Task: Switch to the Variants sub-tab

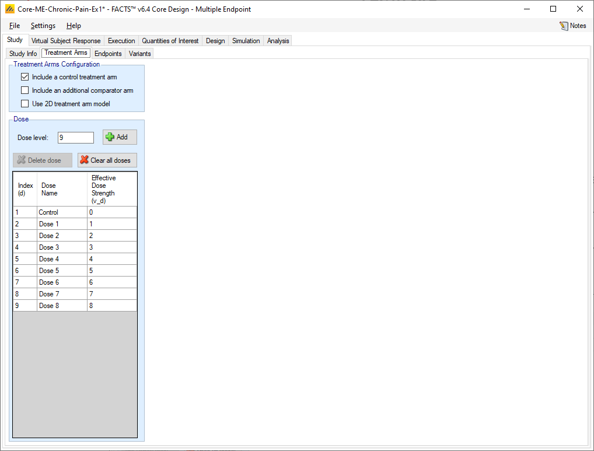Action: click(139, 54)
